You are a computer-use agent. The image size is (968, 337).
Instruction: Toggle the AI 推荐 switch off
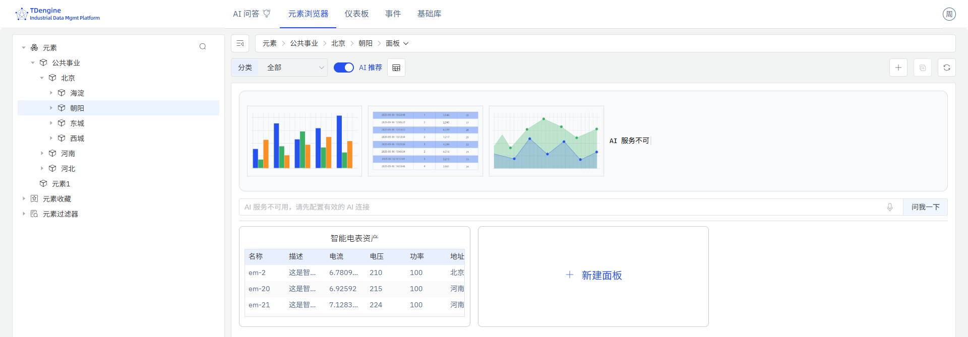point(344,68)
